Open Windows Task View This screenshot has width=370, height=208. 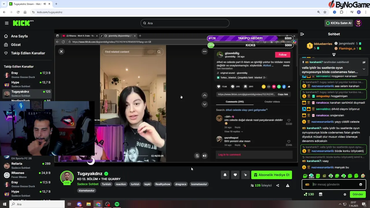coord(69,204)
